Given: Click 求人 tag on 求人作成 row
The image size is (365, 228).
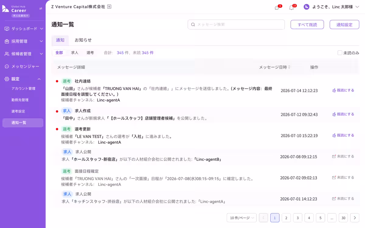Looking at the screenshot, I should 67,111.
